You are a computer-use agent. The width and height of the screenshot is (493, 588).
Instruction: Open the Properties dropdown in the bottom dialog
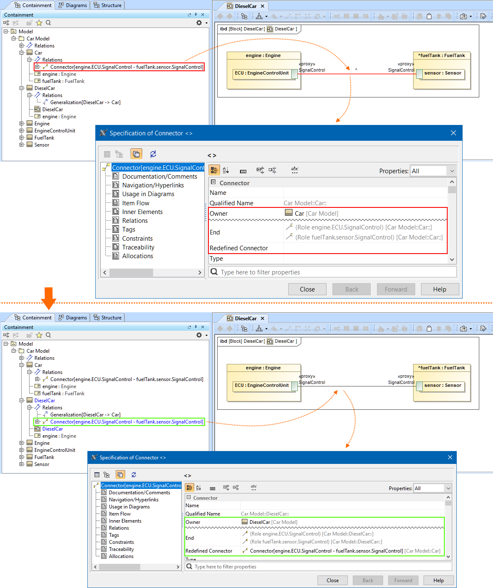[448, 488]
